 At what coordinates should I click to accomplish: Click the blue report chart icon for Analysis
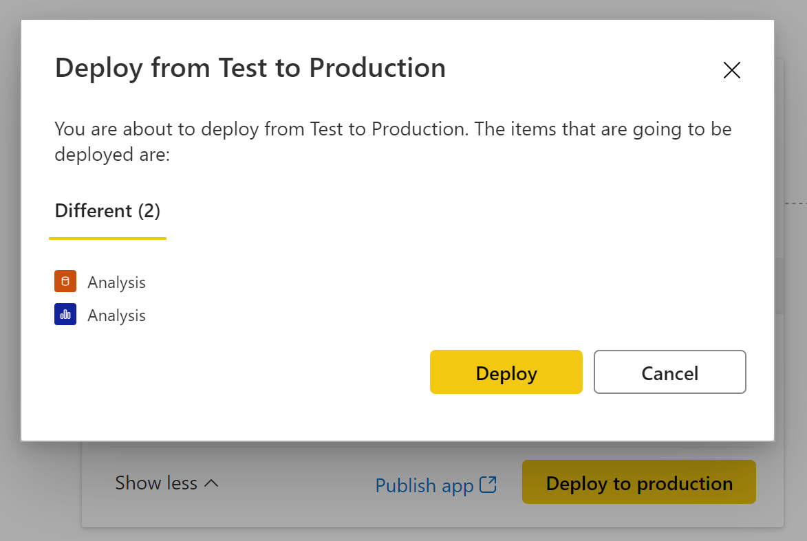click(65, 315)
